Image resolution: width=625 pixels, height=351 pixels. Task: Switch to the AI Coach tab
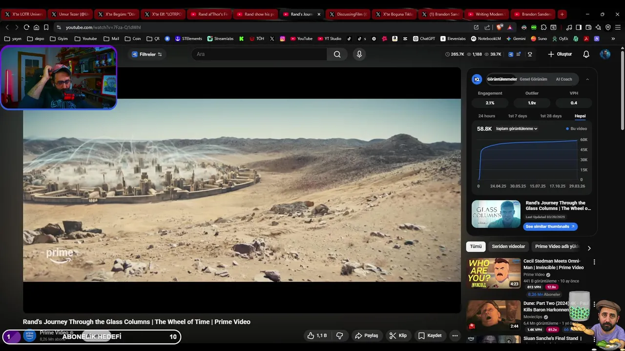[563, 79]
